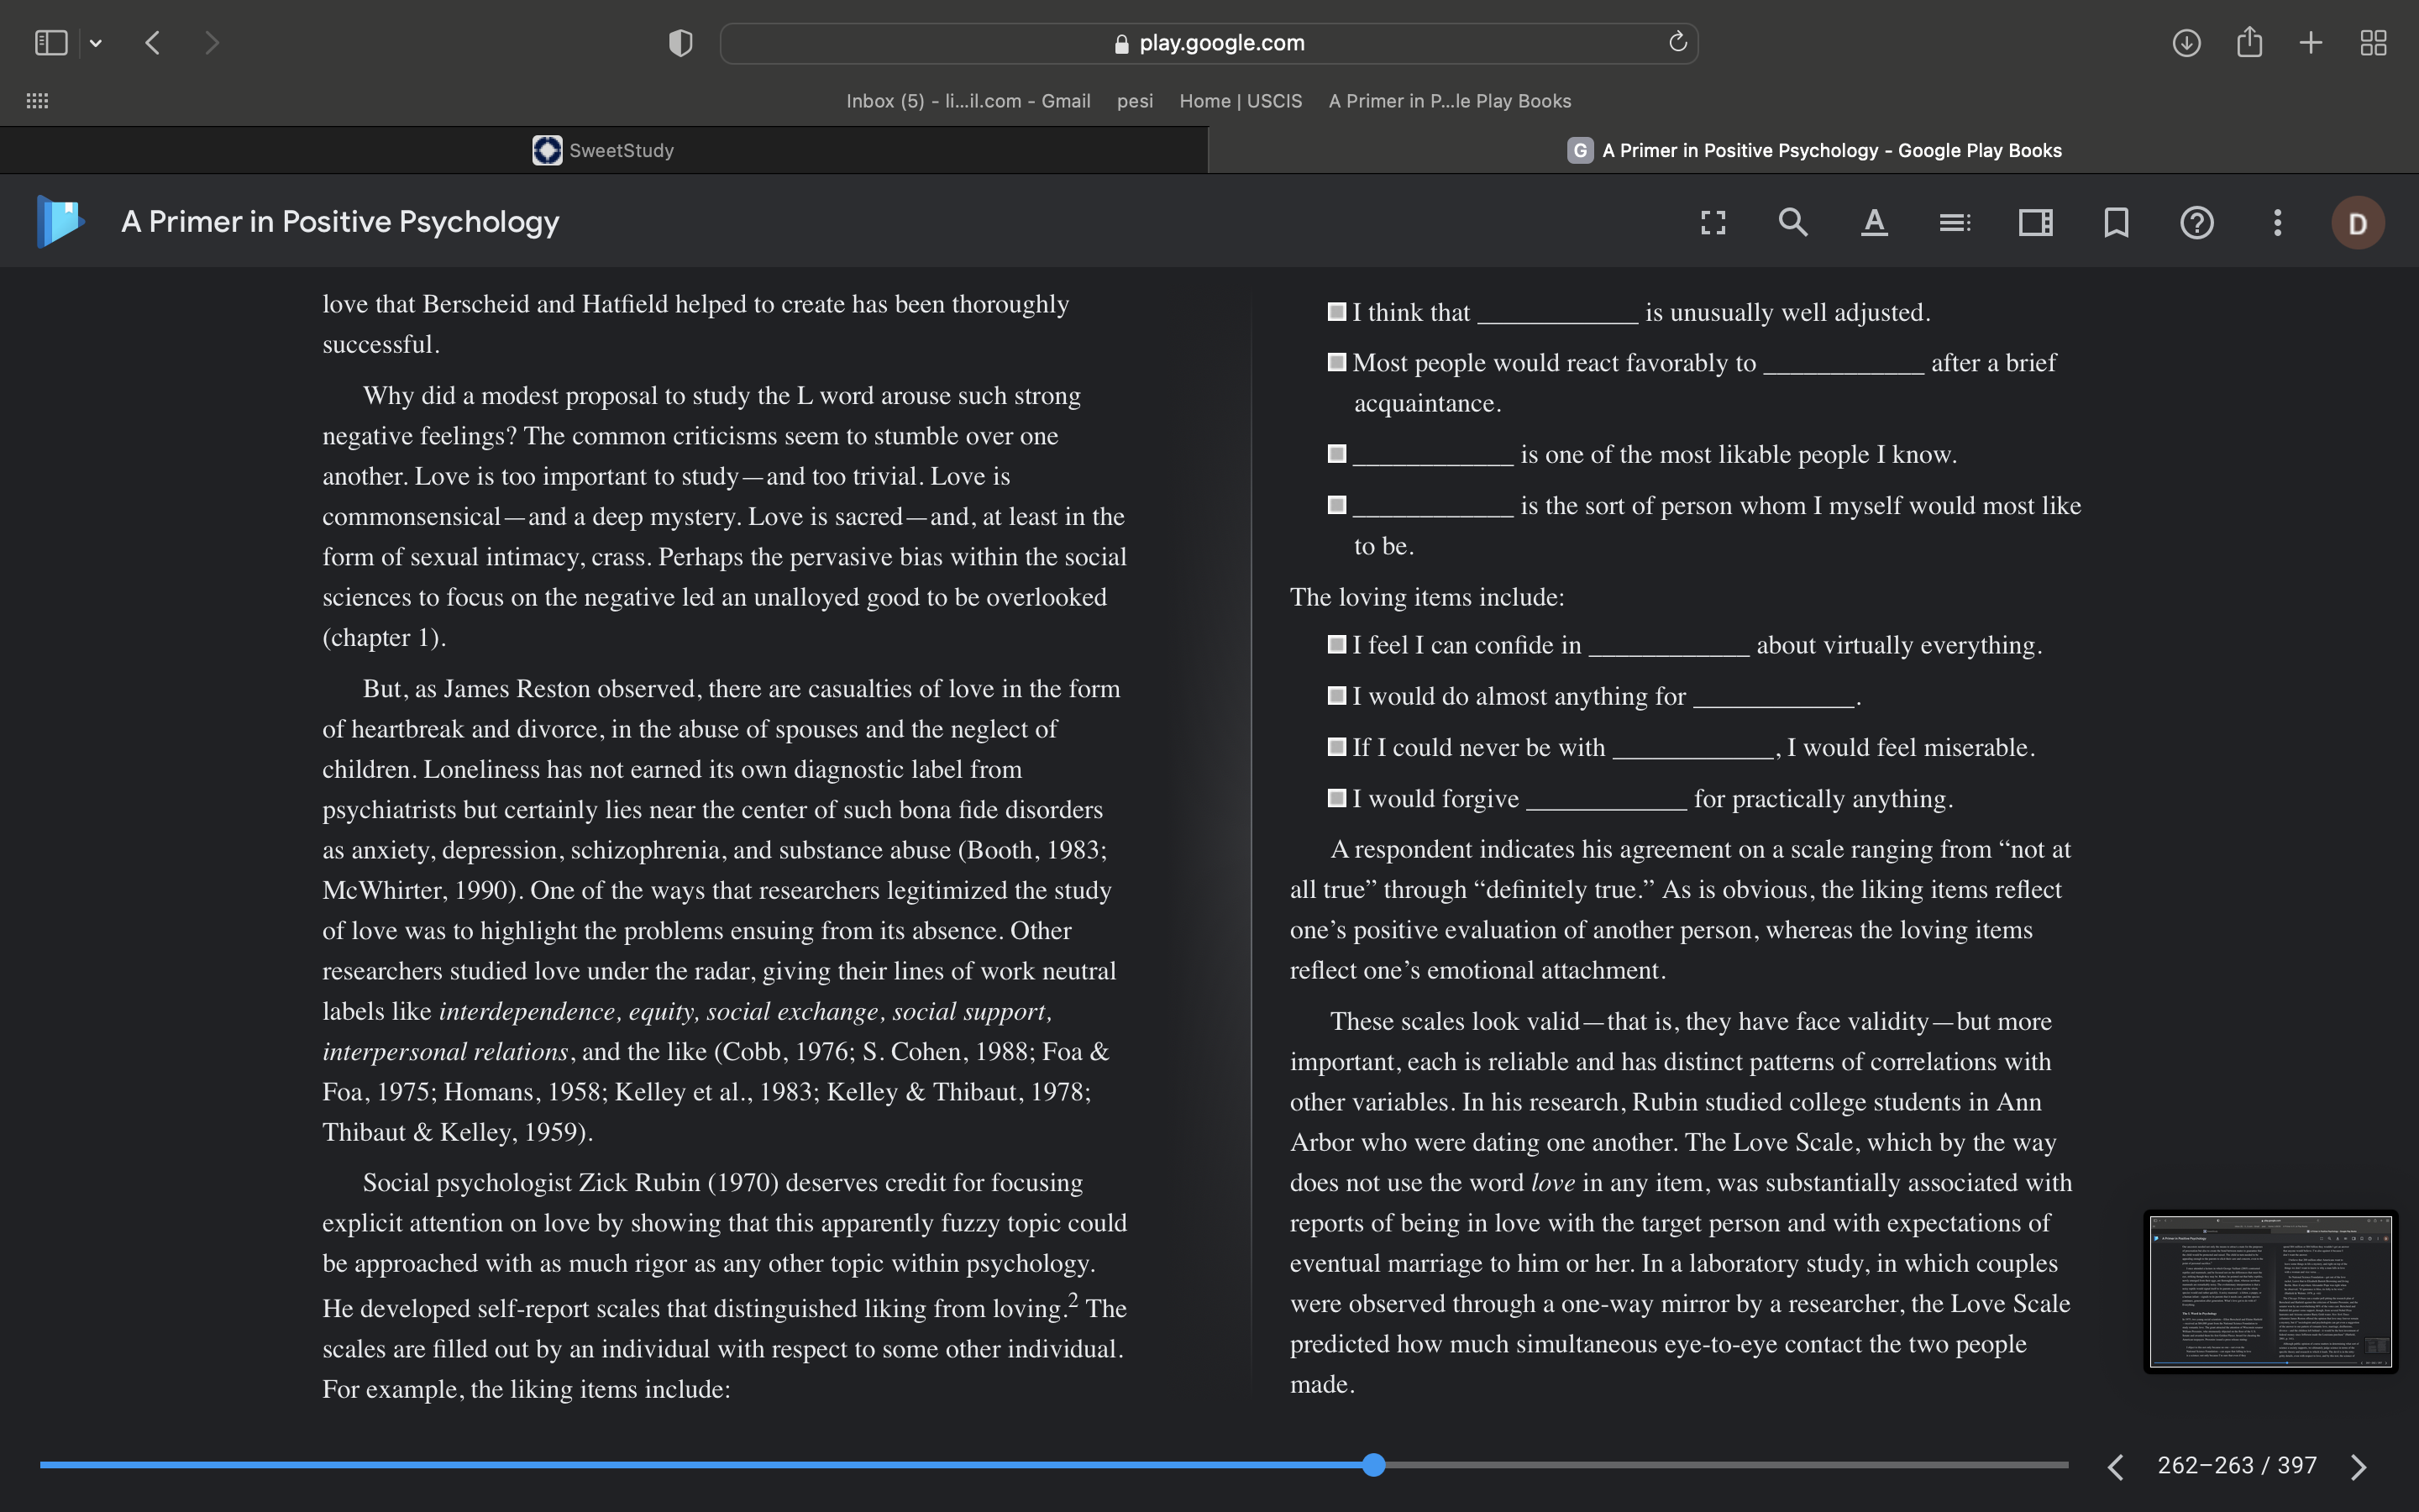This screenshot has width=2419, height=1512.
Task: Reload the current page
Action: 1677,42
